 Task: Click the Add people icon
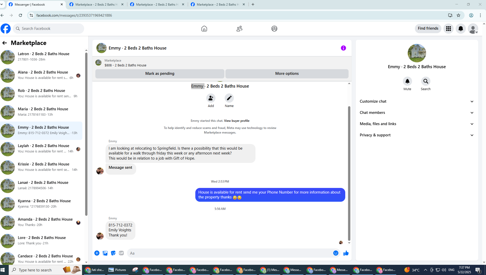pyautogui.click(x=211, y=98)
